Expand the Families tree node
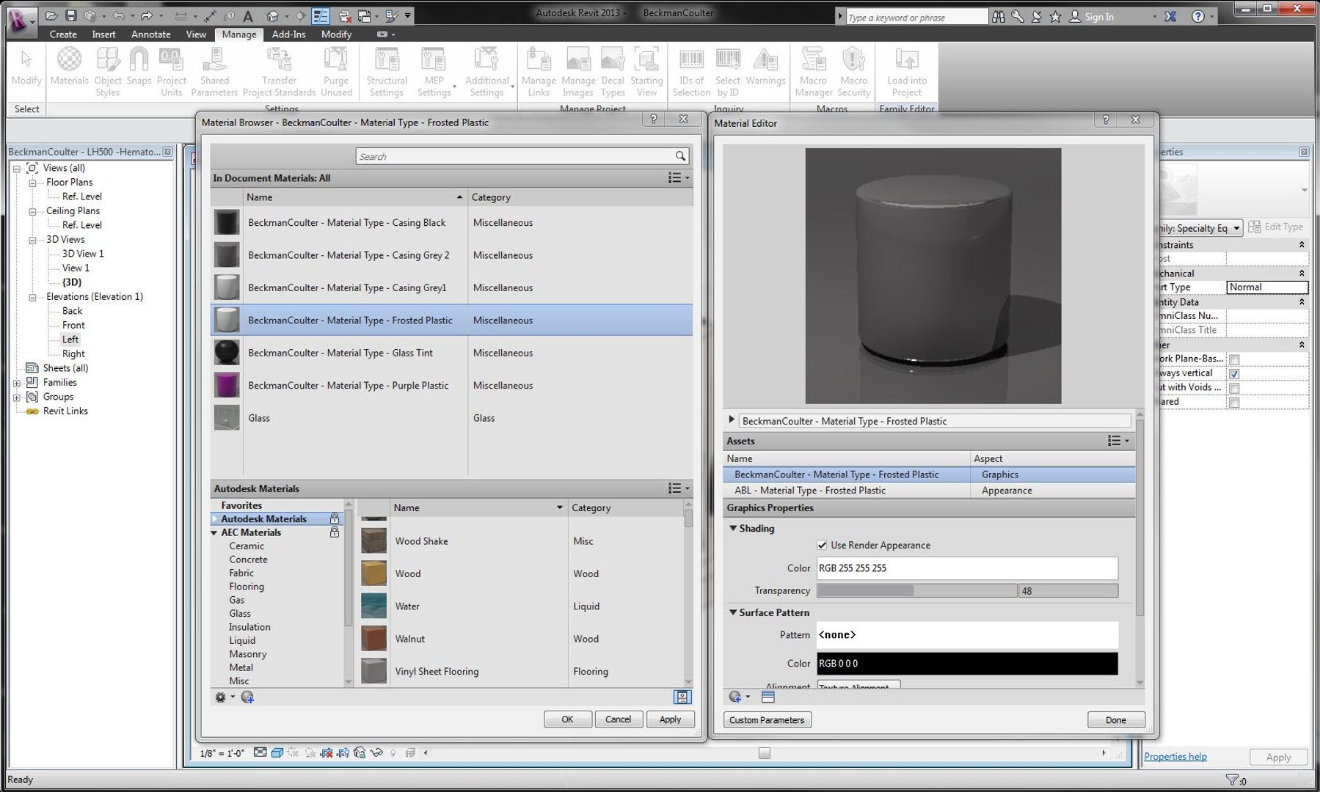The height and width of the screenshot is (792, 1320). pyautogui.click(x=17, y=383)
